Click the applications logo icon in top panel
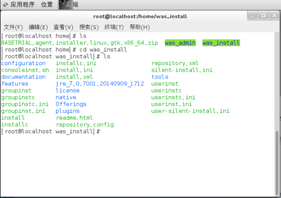The image size is (281, 198). pyautogui.click(x=6, y=5)
